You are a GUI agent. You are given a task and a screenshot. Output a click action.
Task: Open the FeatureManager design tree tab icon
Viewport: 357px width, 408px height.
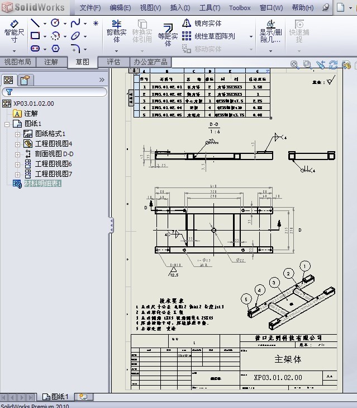coord(8,80)
